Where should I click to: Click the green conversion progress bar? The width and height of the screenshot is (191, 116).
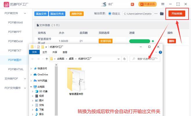[x=140, y=41]
